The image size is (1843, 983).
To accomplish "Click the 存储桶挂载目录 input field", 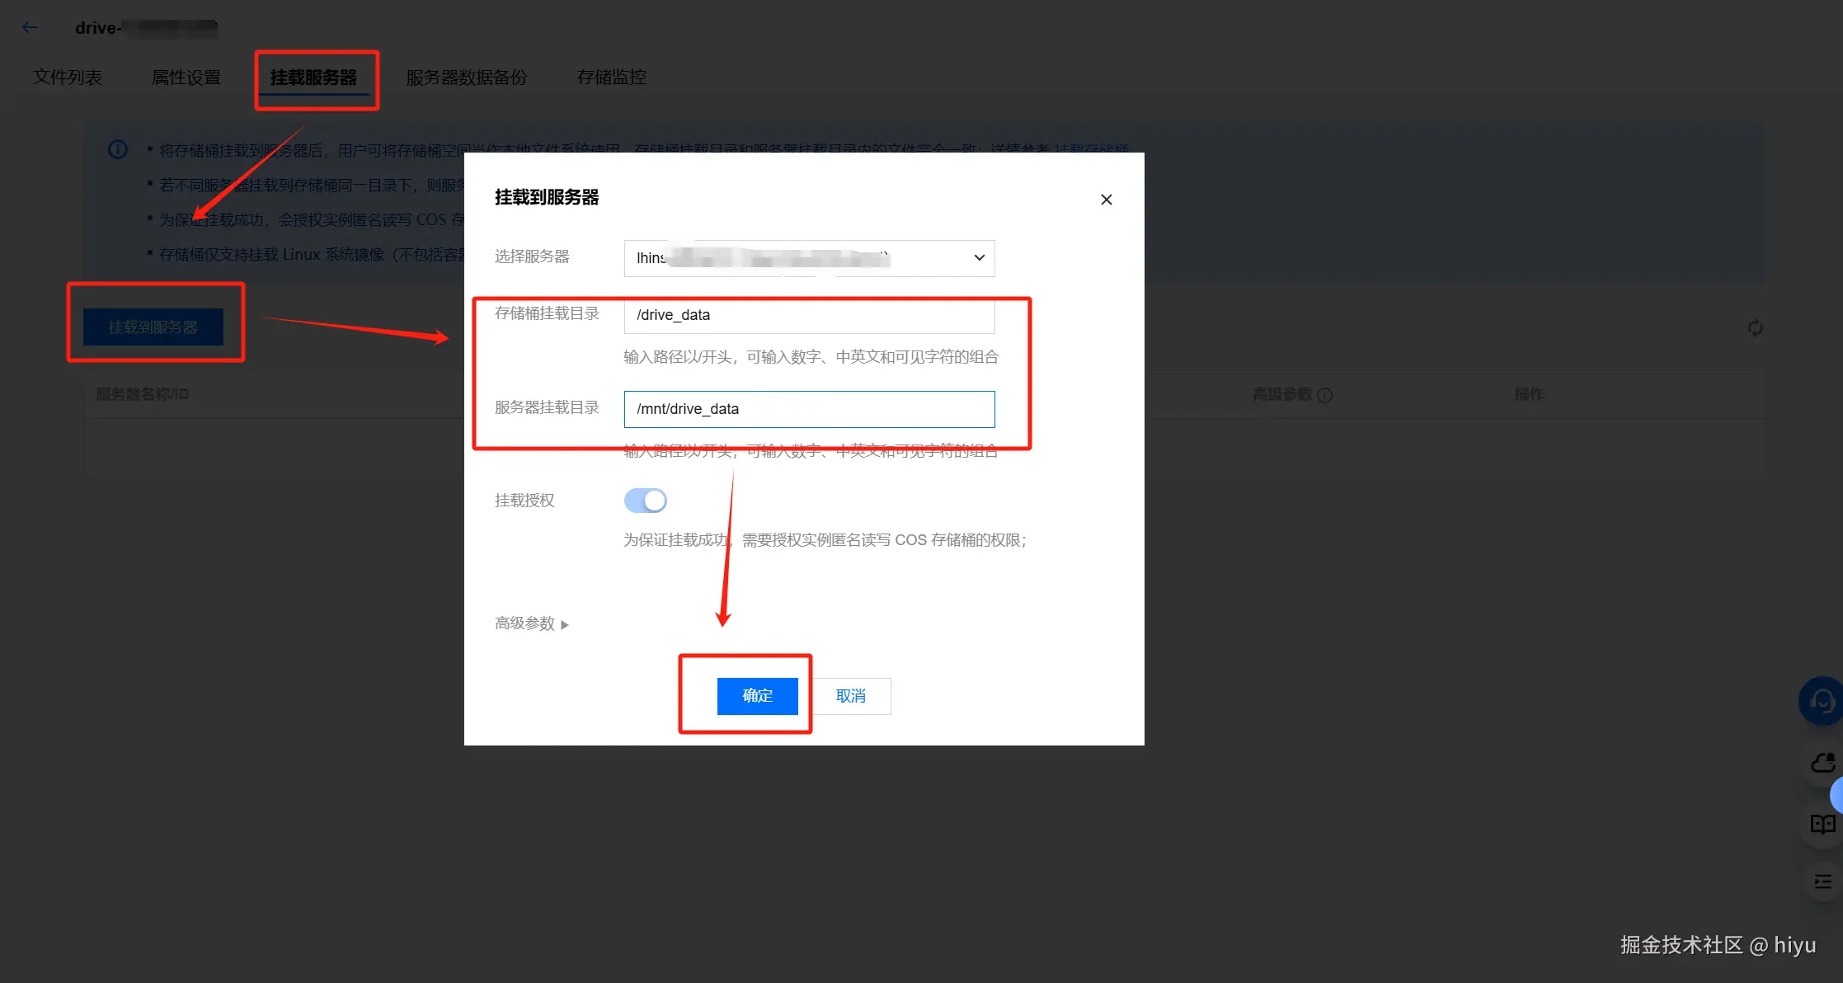I will click(809, 315).
